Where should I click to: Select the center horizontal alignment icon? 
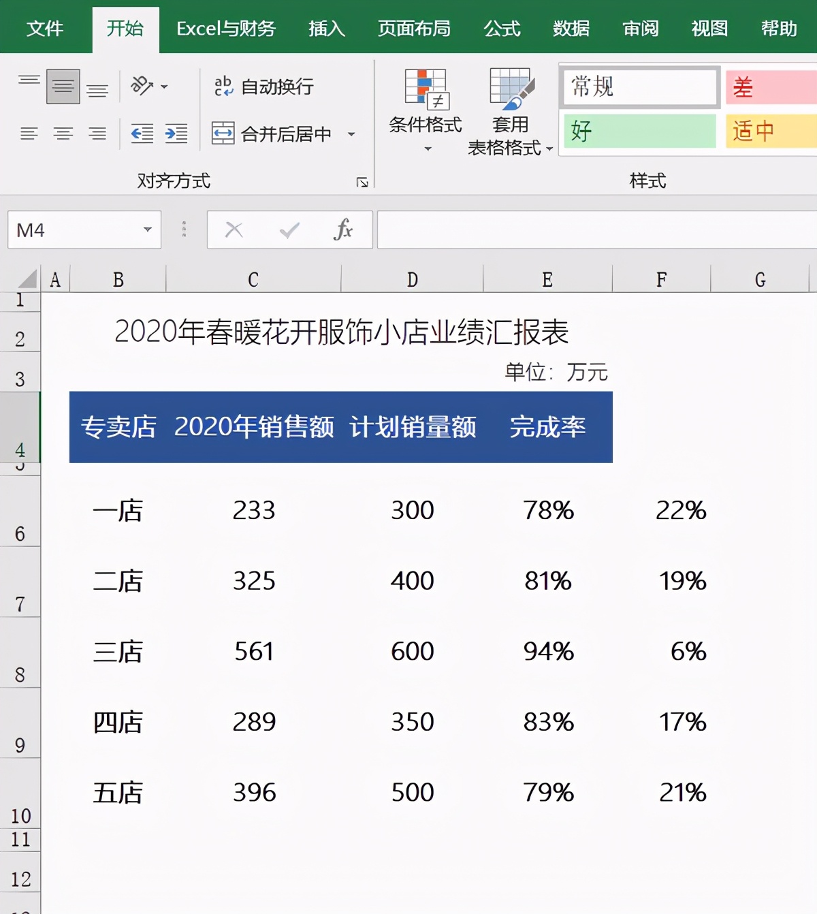[x=65, y=133]
